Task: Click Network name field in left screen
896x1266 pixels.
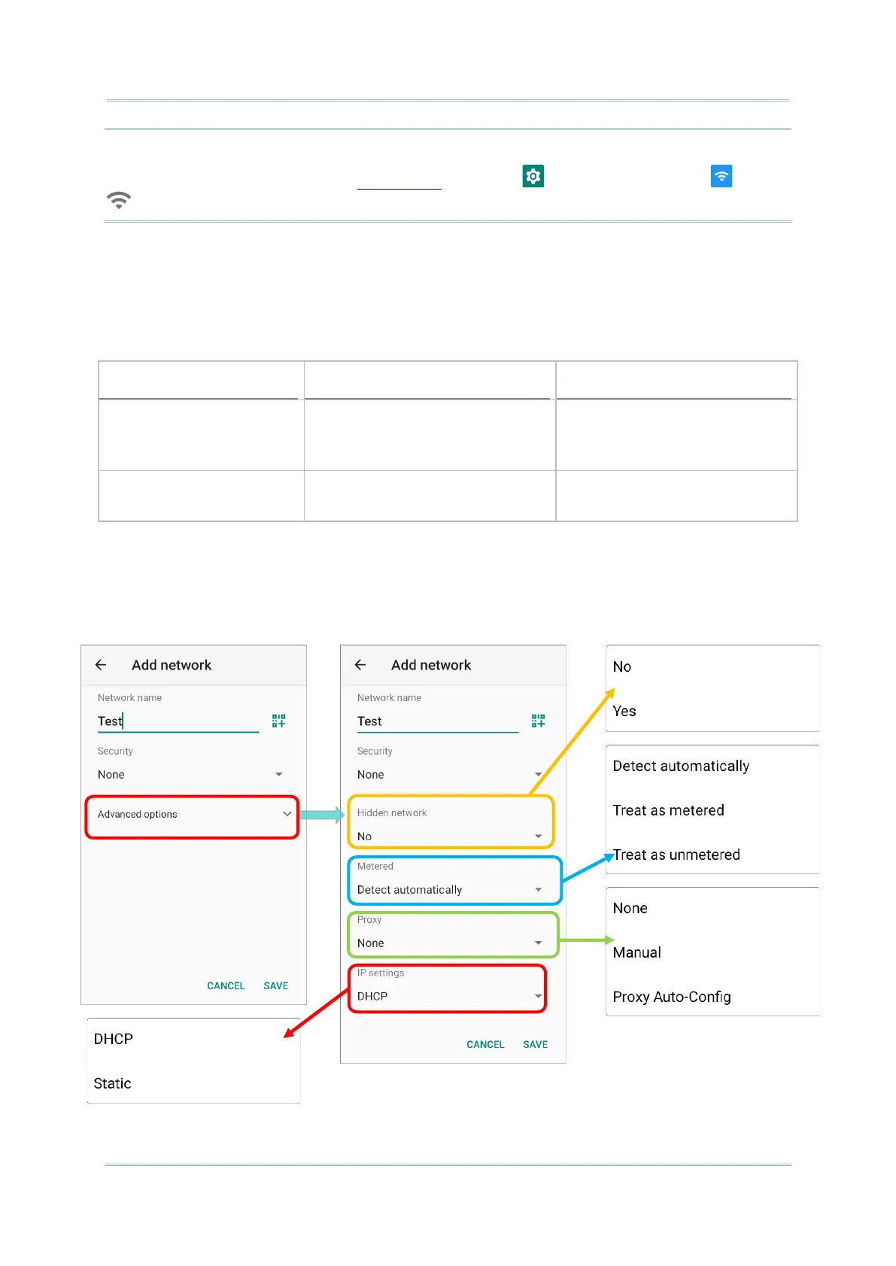Action: (178, 721)
